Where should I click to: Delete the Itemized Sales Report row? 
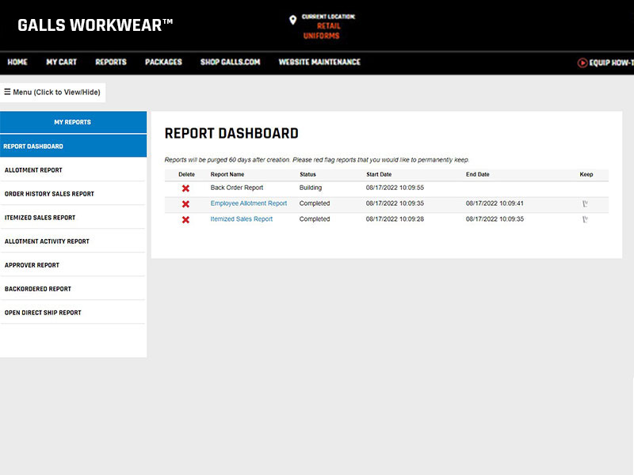coord(185,220)
